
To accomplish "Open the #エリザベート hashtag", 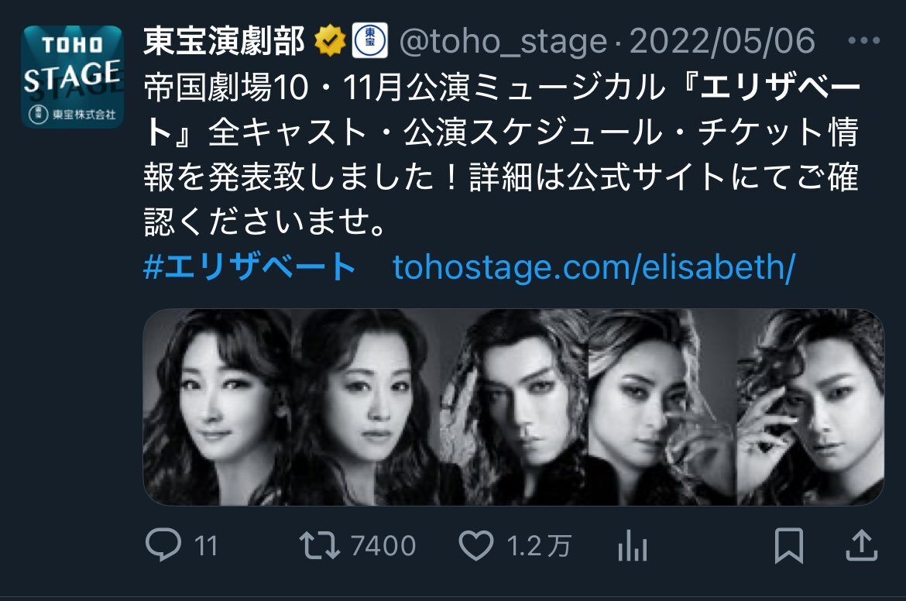I will [x=249, y=267].
